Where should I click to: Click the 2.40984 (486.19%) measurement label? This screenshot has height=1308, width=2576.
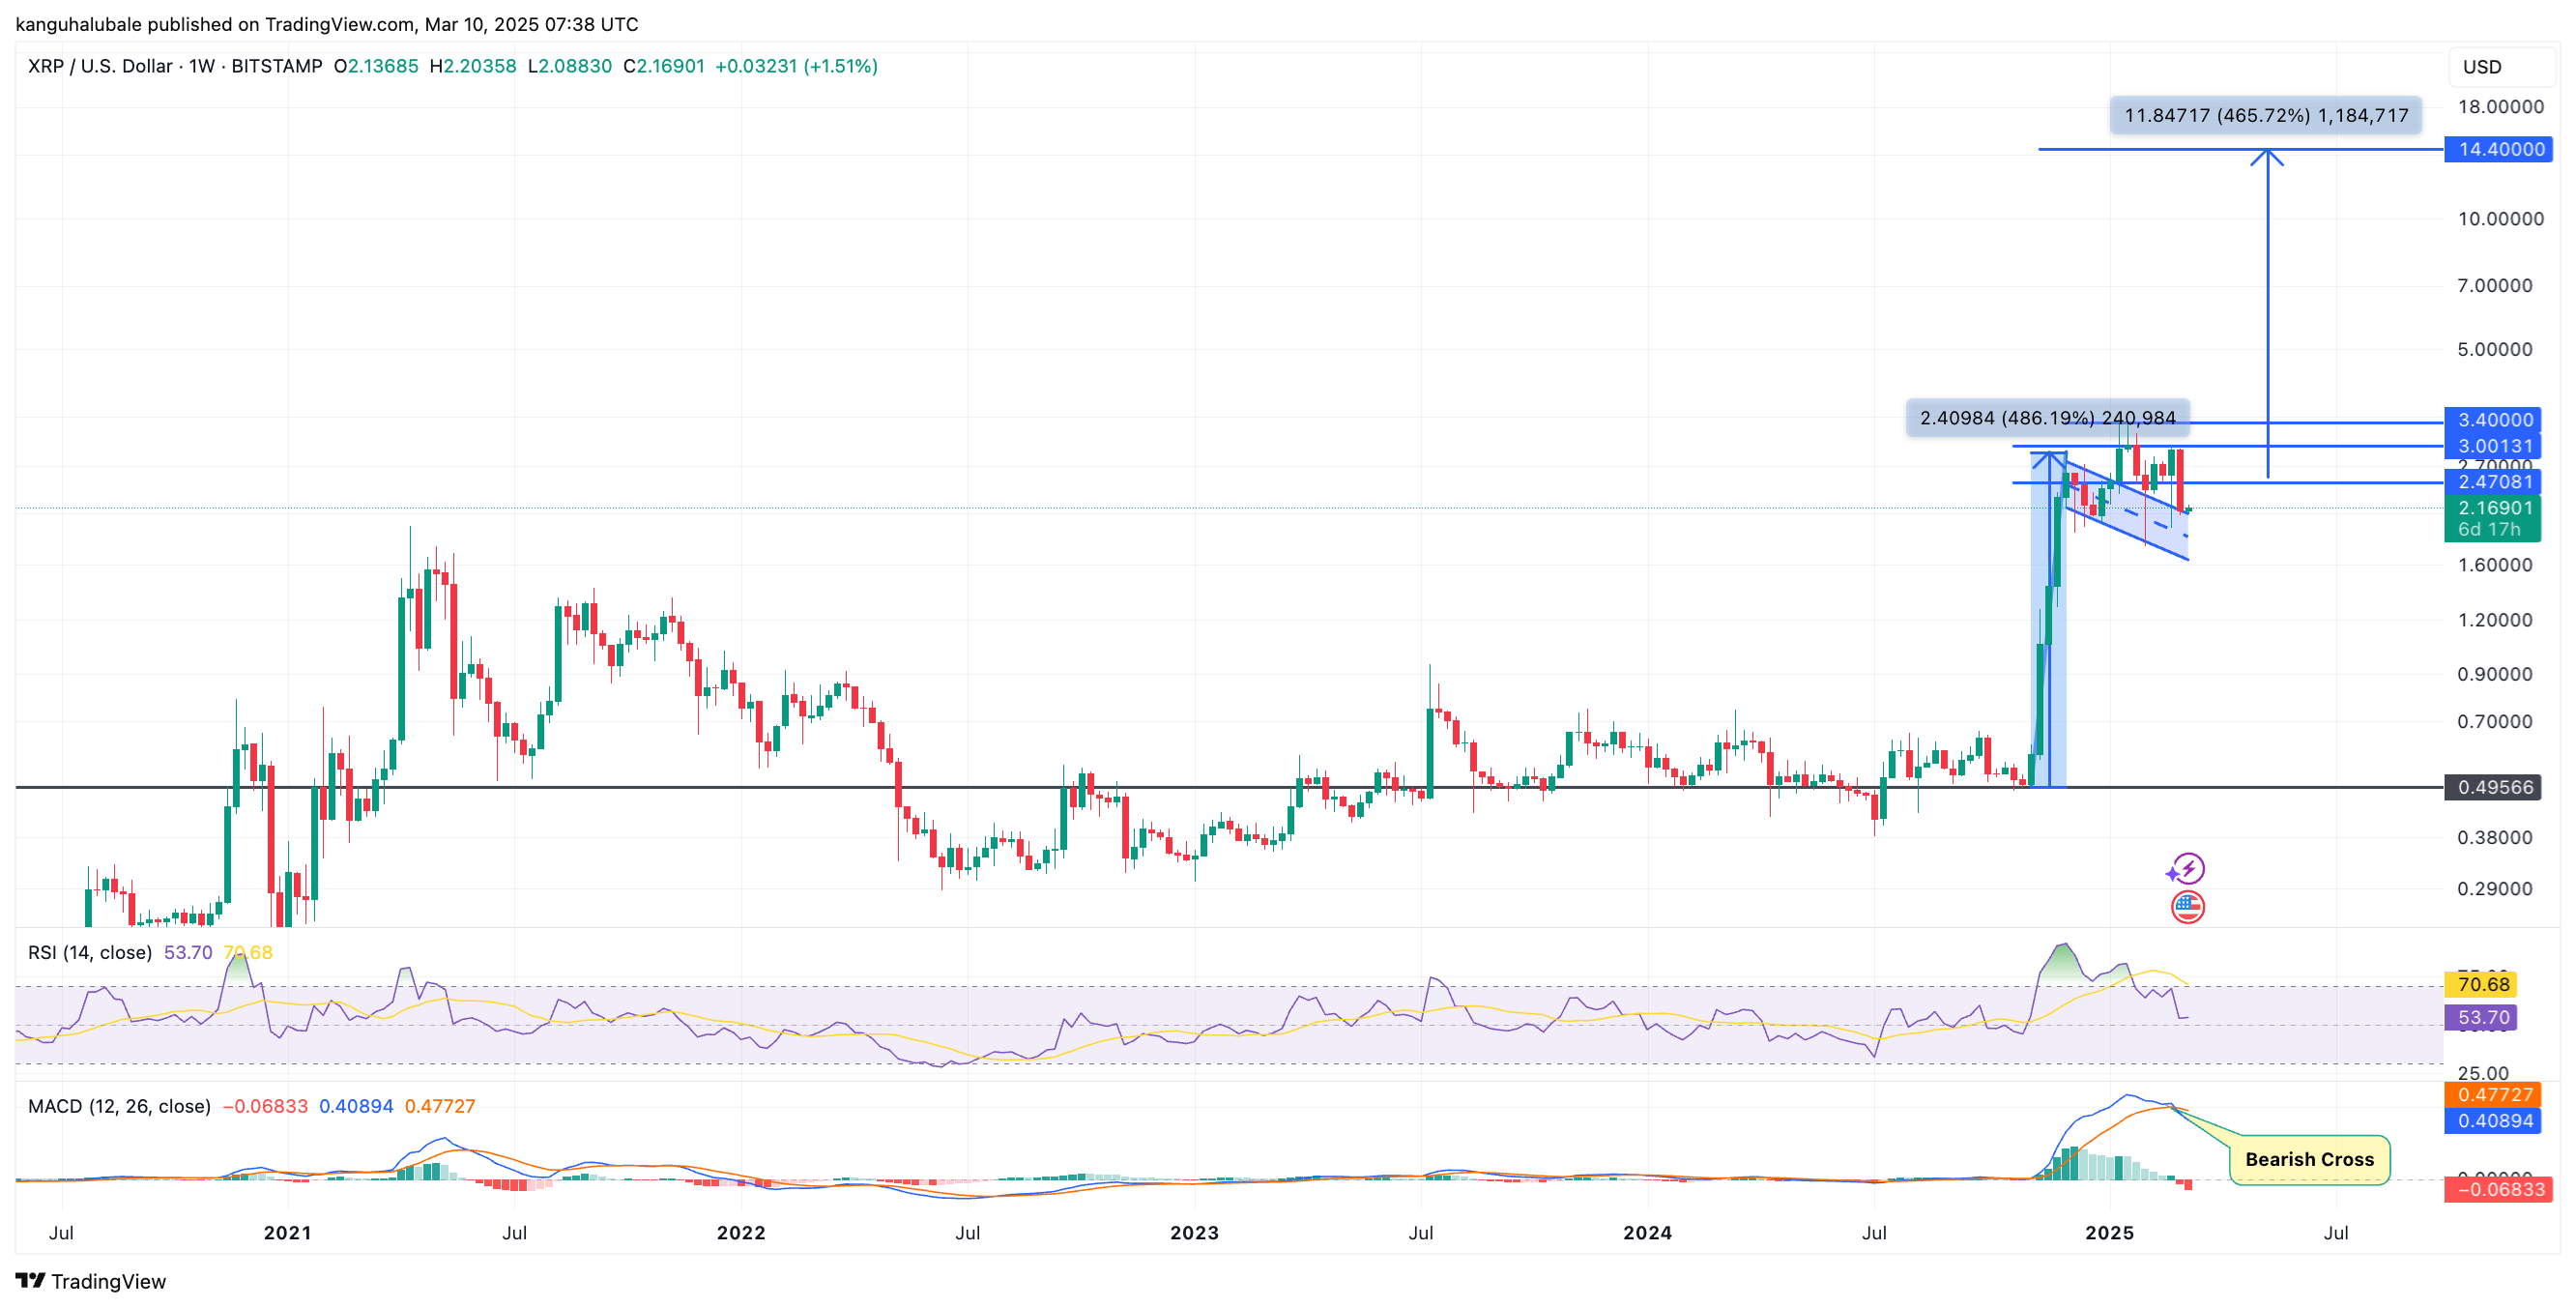point(2050,418)
